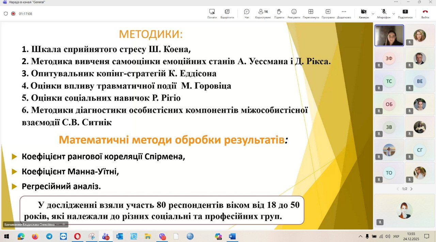
Task: Toggle the recording indicator icon
Action: (x=13, y=14)
